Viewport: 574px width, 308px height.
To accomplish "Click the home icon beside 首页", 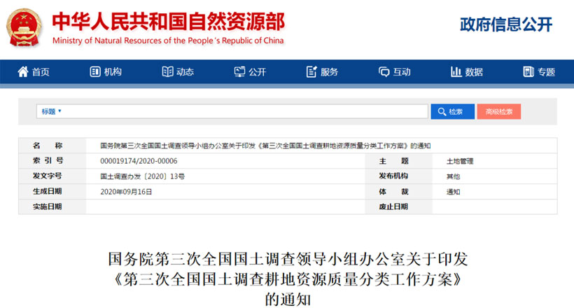I will 22,72.
